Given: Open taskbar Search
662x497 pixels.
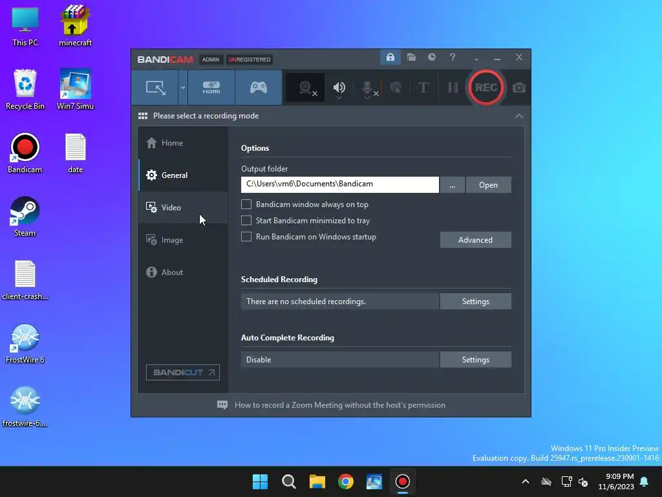Looking at the screenshot, I should click(289, 481).
